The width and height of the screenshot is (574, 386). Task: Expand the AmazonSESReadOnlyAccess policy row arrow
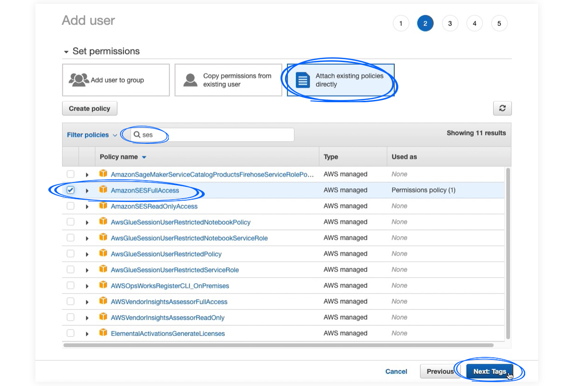[87, 206]
